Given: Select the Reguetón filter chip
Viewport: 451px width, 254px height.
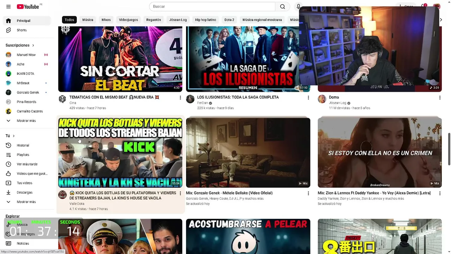Looking at the screenshot, I should (154, 20).
